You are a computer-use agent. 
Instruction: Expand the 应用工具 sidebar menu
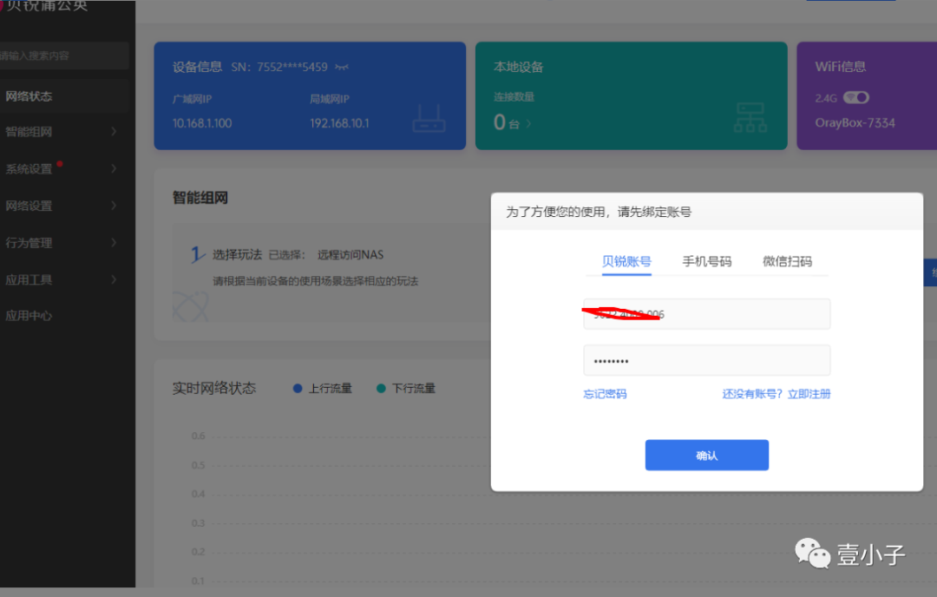point(64,279)
